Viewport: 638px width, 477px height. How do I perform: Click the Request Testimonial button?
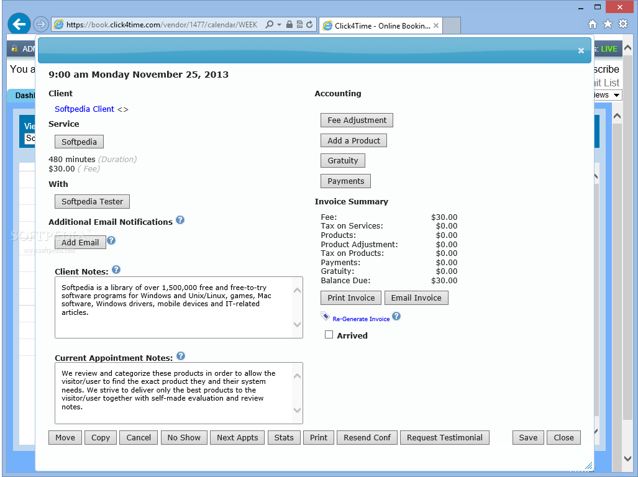[445, 437]
